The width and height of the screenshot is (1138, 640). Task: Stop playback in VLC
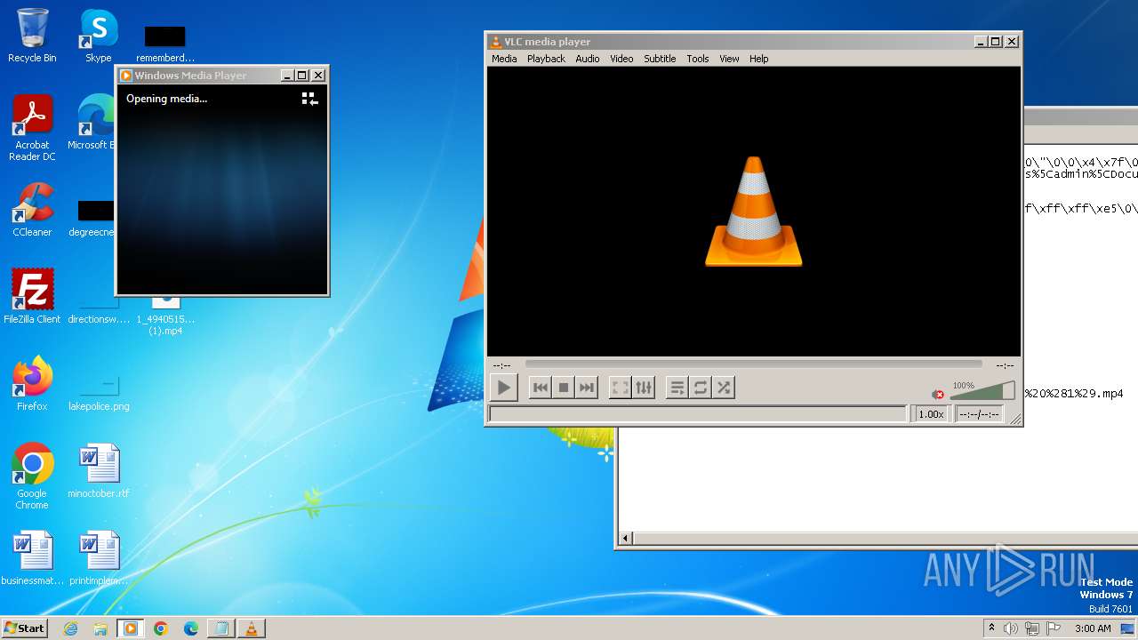(563, 388)
